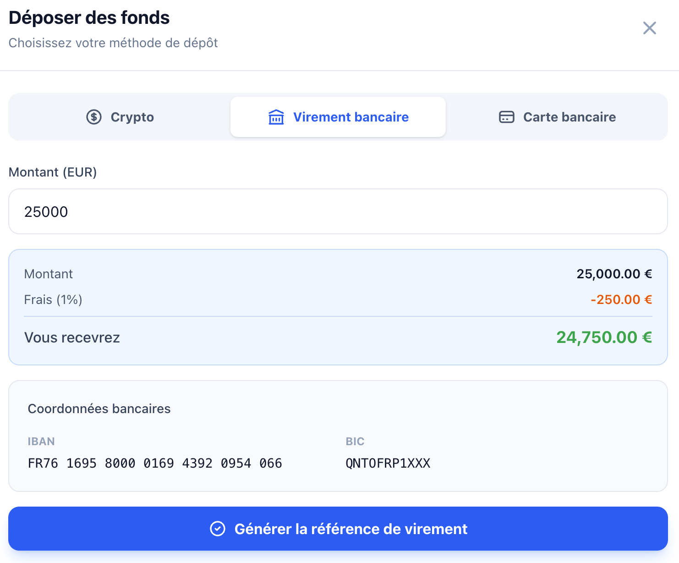Close the Déposer des fonds dialog

[649, 28]
